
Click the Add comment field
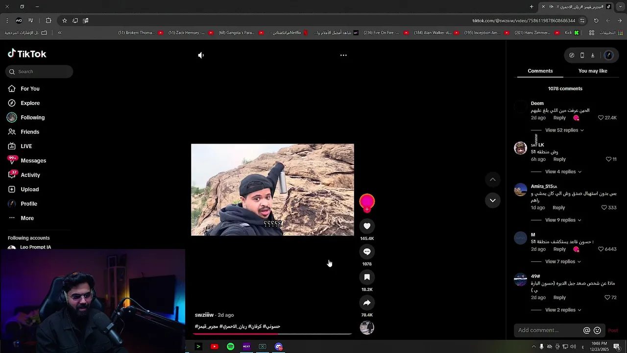[549, 330]
